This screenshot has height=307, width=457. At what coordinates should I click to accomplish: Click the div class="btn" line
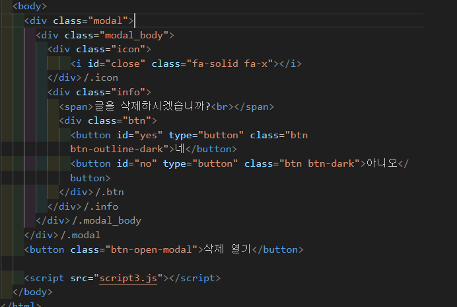(108, 120)
